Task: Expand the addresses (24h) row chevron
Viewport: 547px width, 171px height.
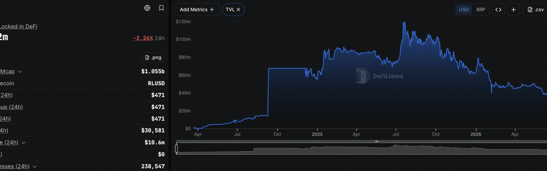Action: click(34, 166)
